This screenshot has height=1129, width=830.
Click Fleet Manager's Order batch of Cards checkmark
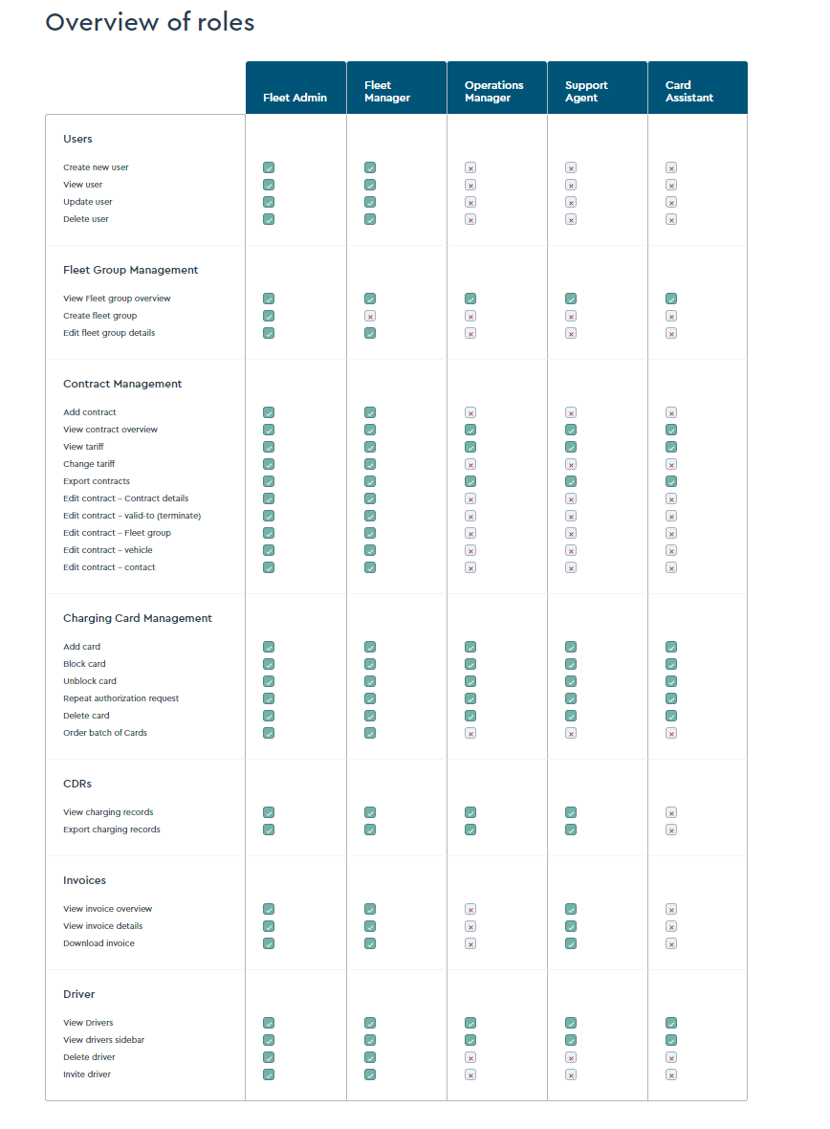pos(370,734)
